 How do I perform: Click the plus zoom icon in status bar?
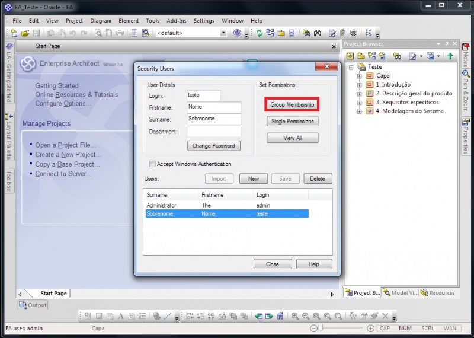coord(370,328)
